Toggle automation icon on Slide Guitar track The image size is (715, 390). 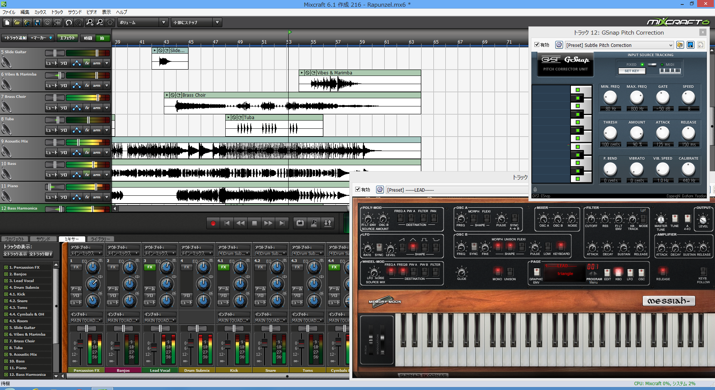pyautogui.click(x=77, y=63)
